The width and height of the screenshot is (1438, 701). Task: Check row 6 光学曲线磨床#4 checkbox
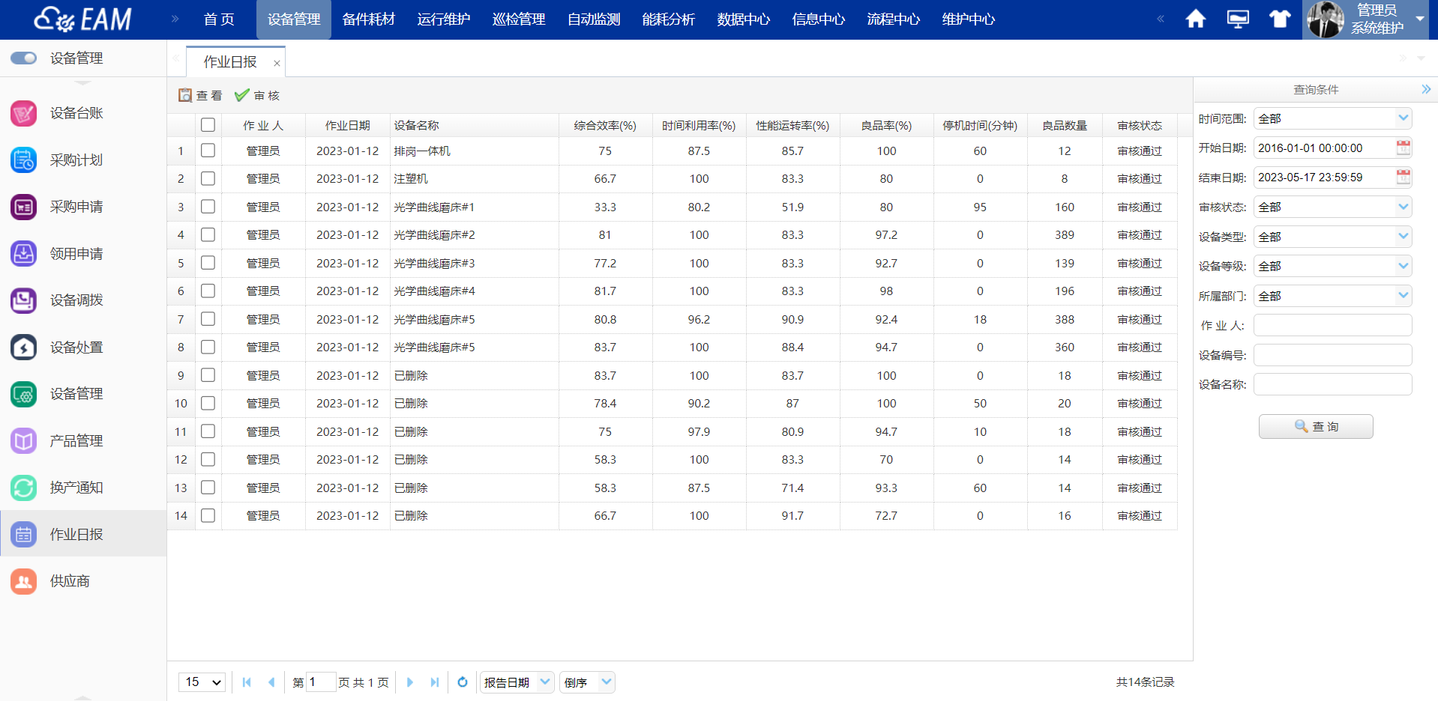pos(208,291)
